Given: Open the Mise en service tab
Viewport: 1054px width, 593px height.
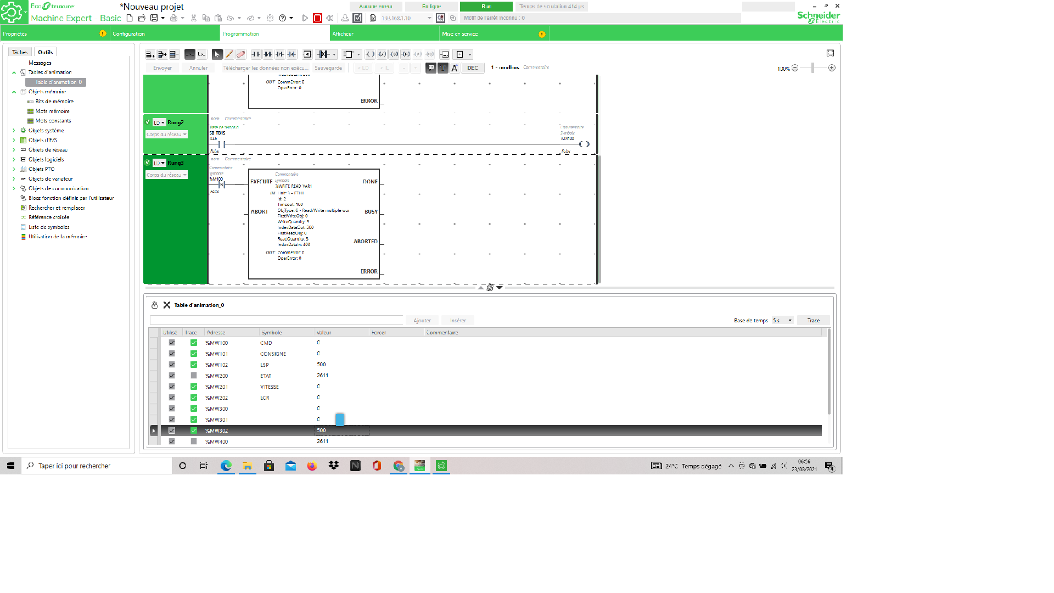Looking at the screenshot, I should 460,34.
